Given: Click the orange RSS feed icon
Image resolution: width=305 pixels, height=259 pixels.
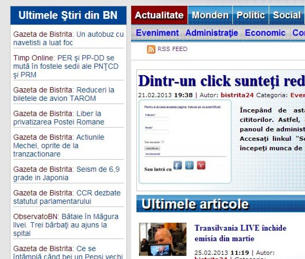Looking at the screenshot, I should pyautogui.click(x=151, y=49).
